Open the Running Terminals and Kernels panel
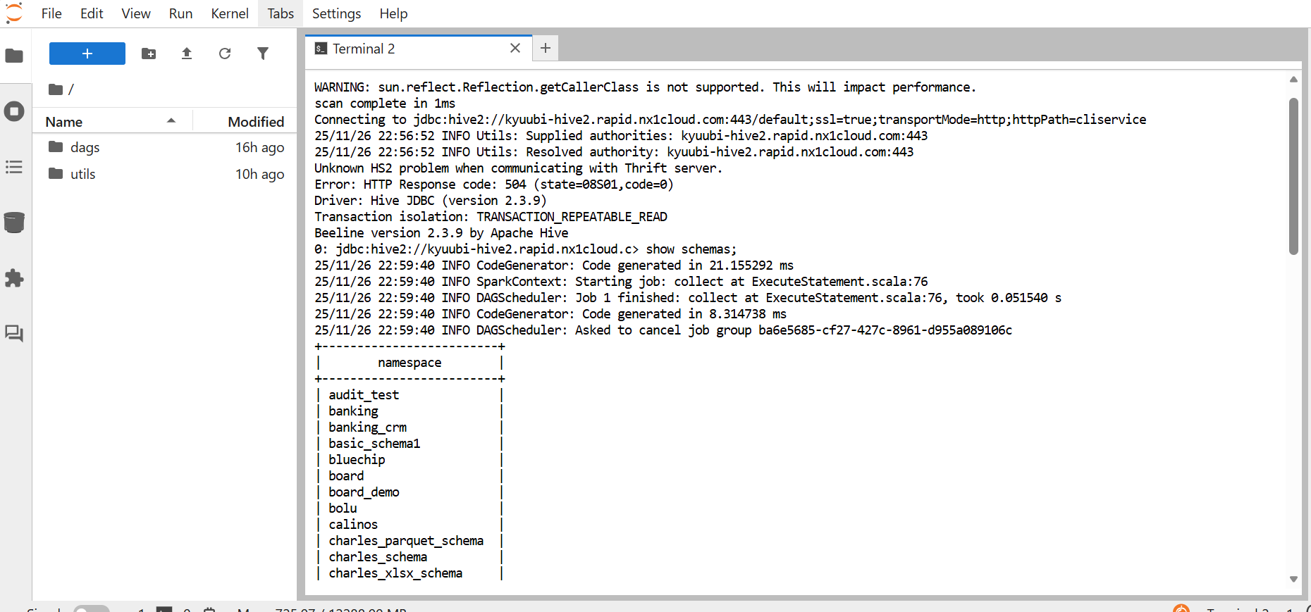Screen dimensions: 1311x612 [x=14, y=111]
